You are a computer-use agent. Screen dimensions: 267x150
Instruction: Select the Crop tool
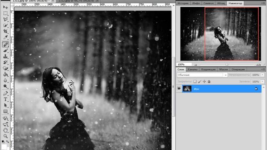(x=5, y=31)
